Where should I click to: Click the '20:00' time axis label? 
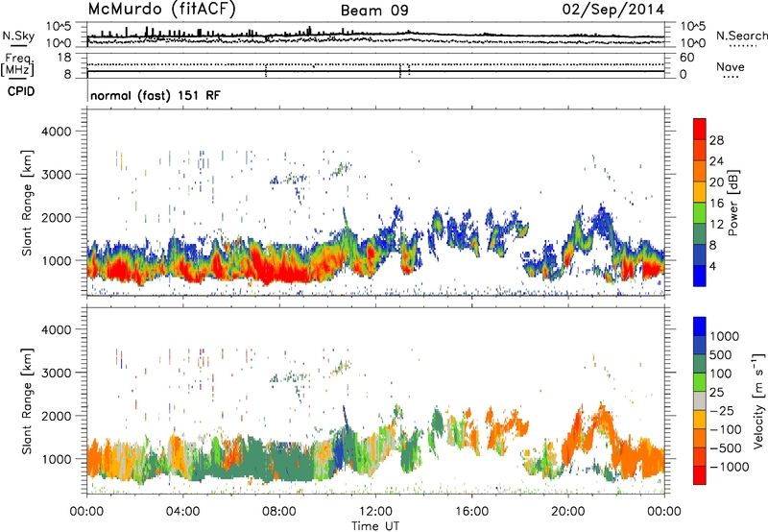[568, 512]
